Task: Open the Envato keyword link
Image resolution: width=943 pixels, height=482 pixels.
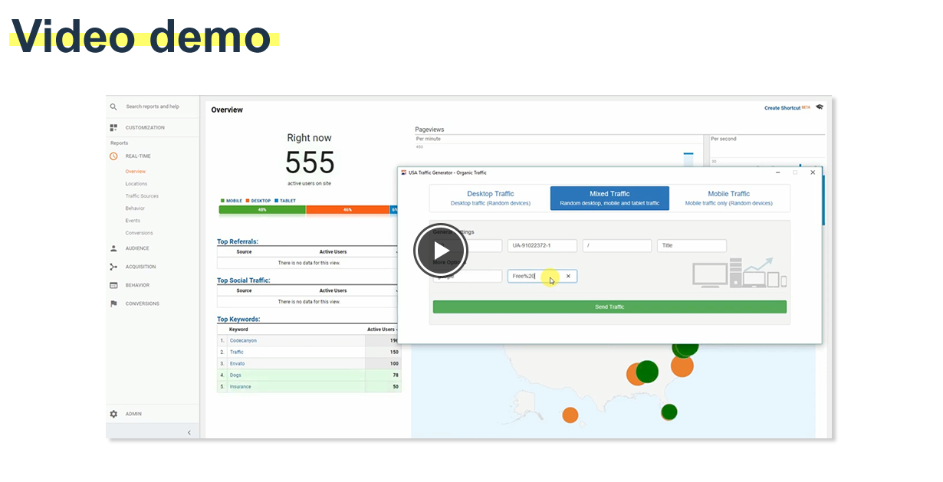Action: pyautogui.click(x=238, y=363)
